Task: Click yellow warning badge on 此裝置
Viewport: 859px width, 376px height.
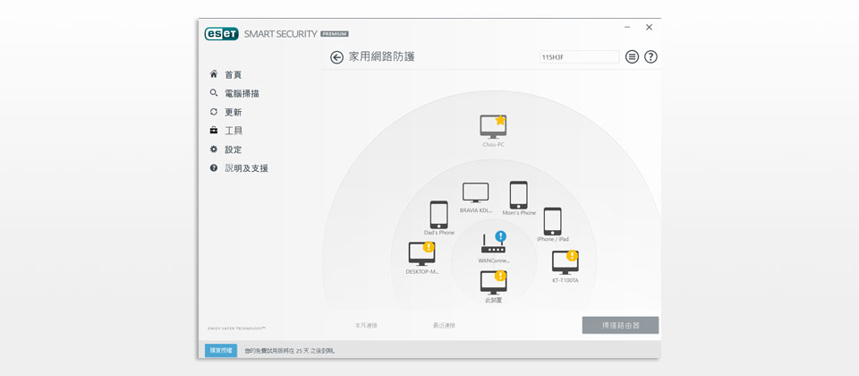Action: [500, 276]
